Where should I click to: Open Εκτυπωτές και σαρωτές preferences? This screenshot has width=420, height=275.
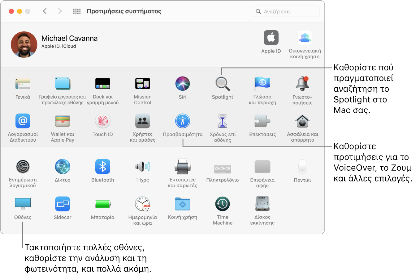183,167
